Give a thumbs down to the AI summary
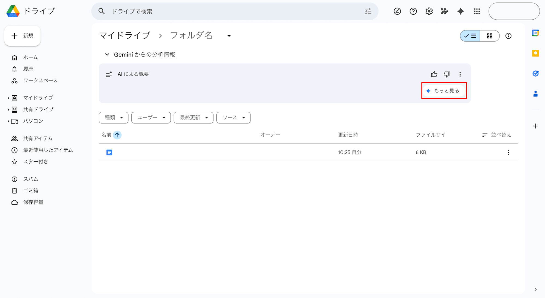The height and width of the screenshot is (298, 545). (x=447, y=74)
